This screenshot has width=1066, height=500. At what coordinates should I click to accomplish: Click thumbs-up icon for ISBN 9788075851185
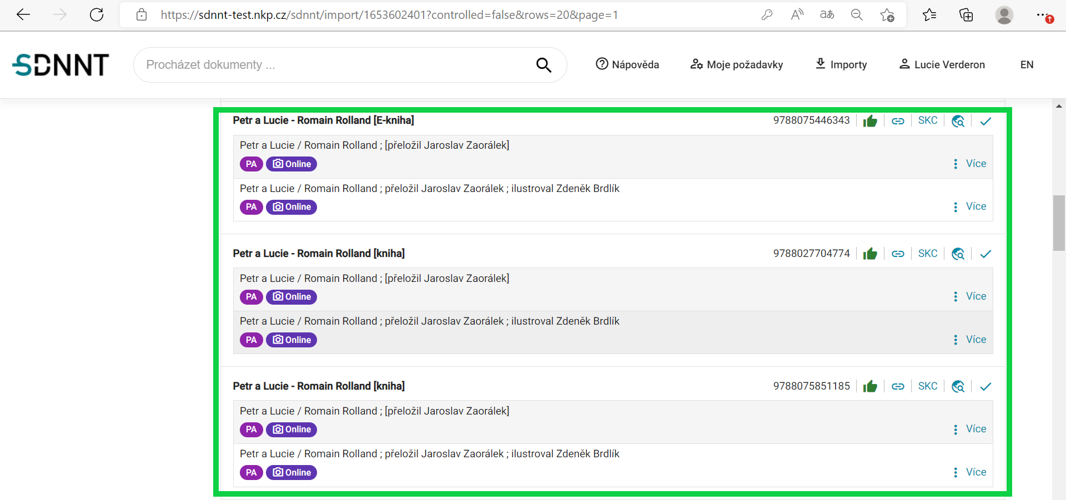[x=870, y=386]
